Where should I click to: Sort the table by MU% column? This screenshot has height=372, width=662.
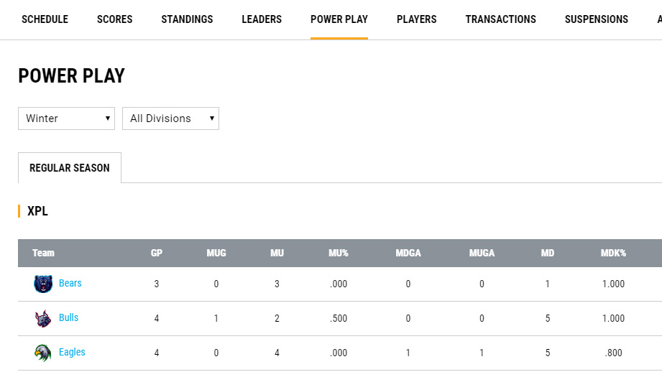pos(338,253)
